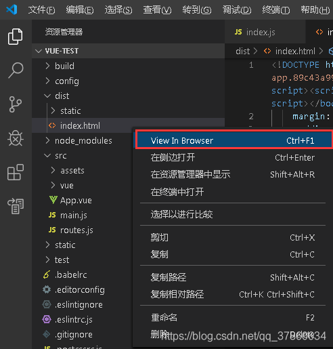This screenshot has height=349, width=333.
Task: Open the Debug view icon
Action: click(16, 138)
